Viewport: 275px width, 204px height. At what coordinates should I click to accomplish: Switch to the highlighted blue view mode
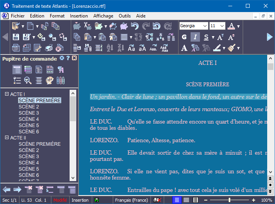[177, 200]
